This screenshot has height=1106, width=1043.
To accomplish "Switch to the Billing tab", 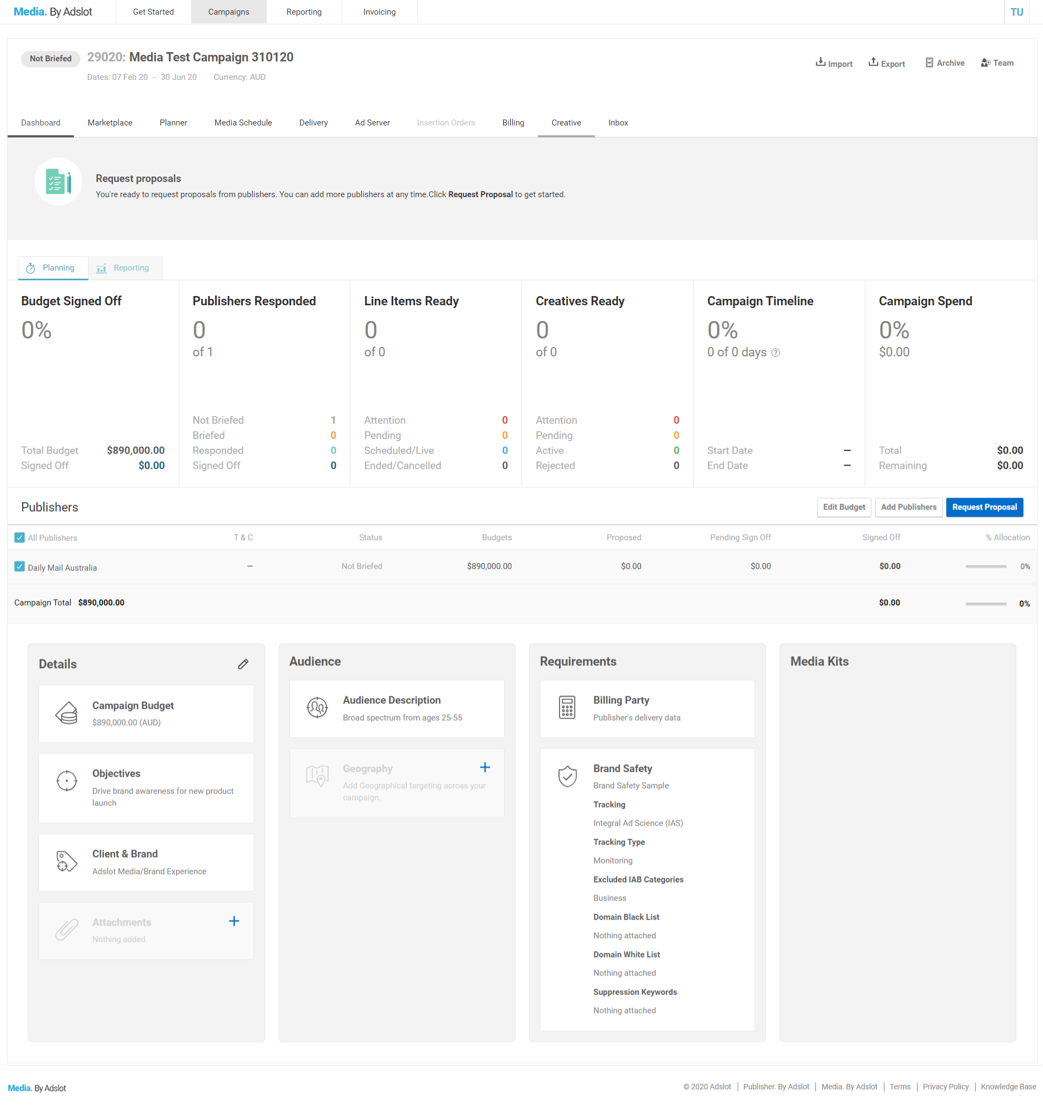I will pyautogui.click(x=513, y=123).
